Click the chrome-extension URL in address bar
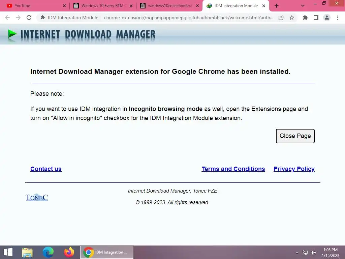345x259 pixels. tap(189, 18)
